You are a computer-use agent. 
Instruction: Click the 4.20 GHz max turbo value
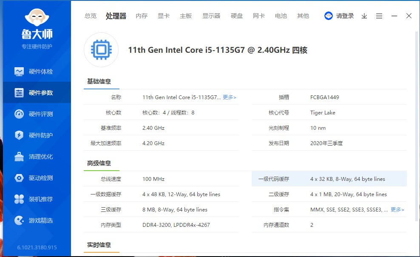click(153, 143)
